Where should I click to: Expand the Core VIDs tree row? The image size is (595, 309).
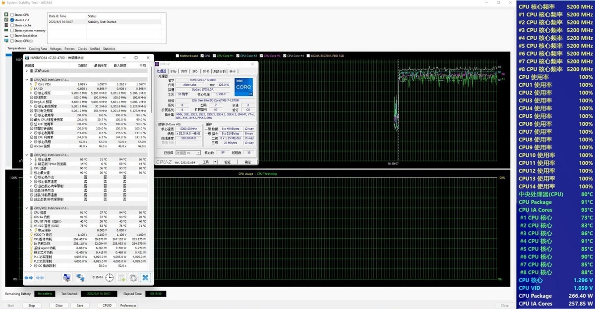coord(31,84)
